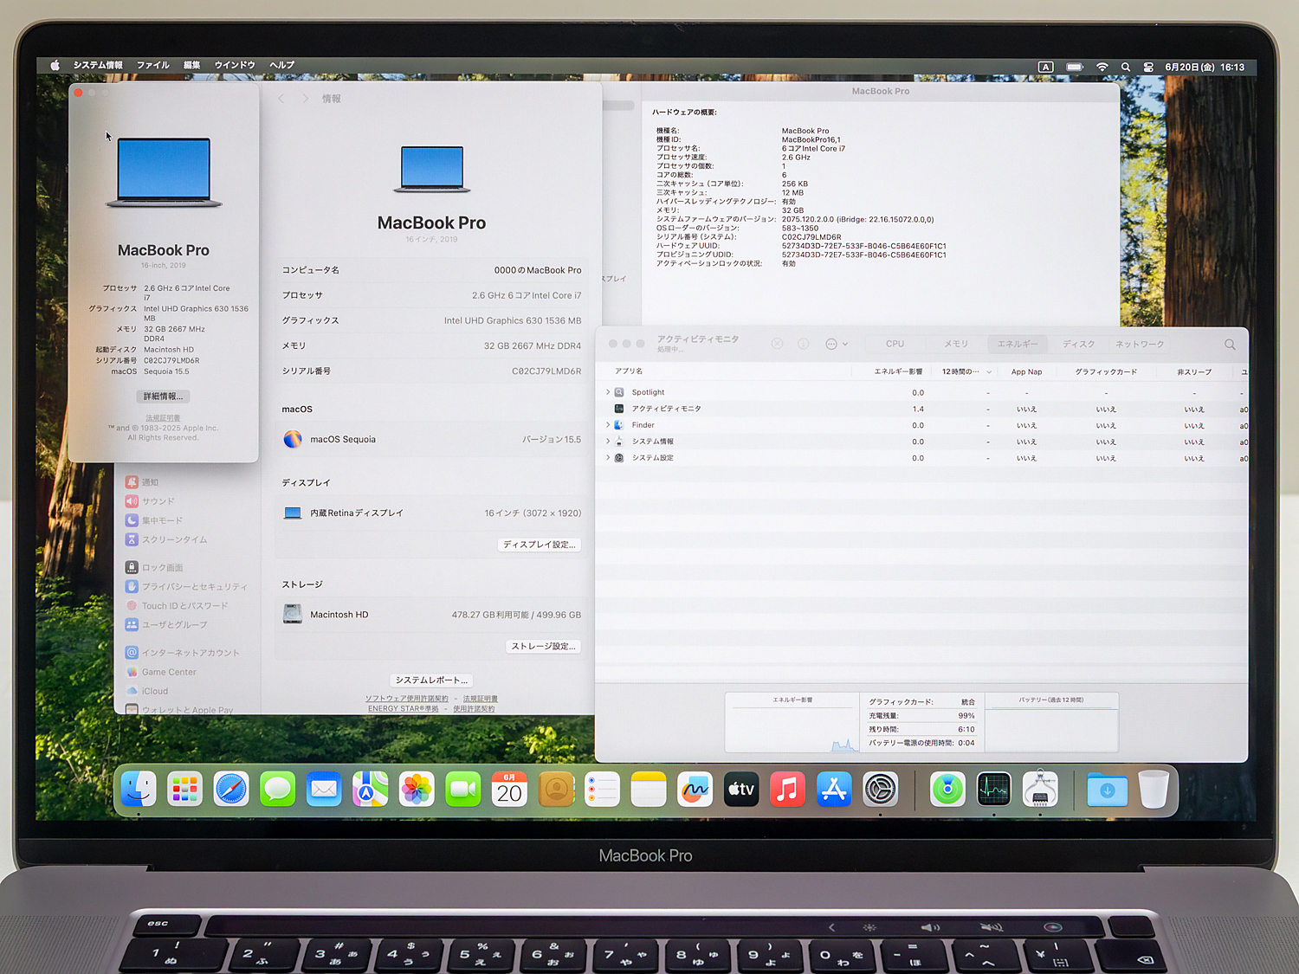
Task: Open Mail app in the Dock
Action: 324,789
